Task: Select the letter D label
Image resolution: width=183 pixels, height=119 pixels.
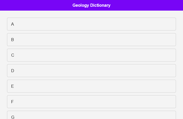Action: 12,71
